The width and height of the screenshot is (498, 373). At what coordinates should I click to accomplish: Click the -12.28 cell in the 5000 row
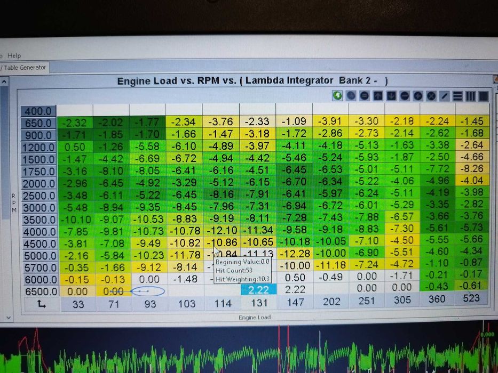295,254
